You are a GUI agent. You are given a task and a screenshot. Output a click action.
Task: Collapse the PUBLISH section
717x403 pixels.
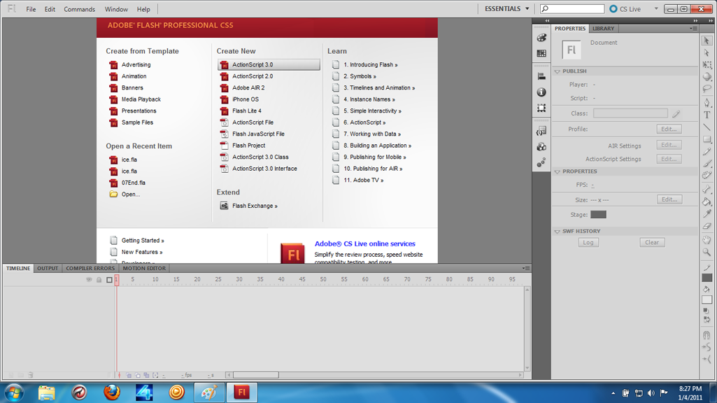click(558, 71)
